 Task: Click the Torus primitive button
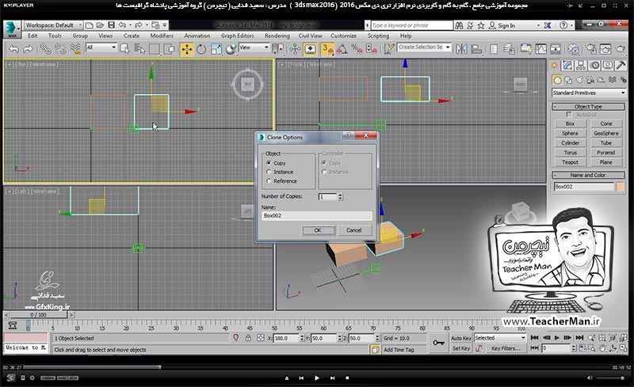(570, 153)
